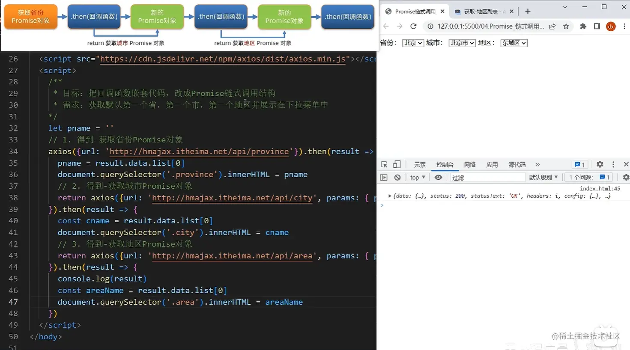Click the first blue .then(回调函数) box
Viewport: 630px width, 350px height.
click(x=94, y=17)
